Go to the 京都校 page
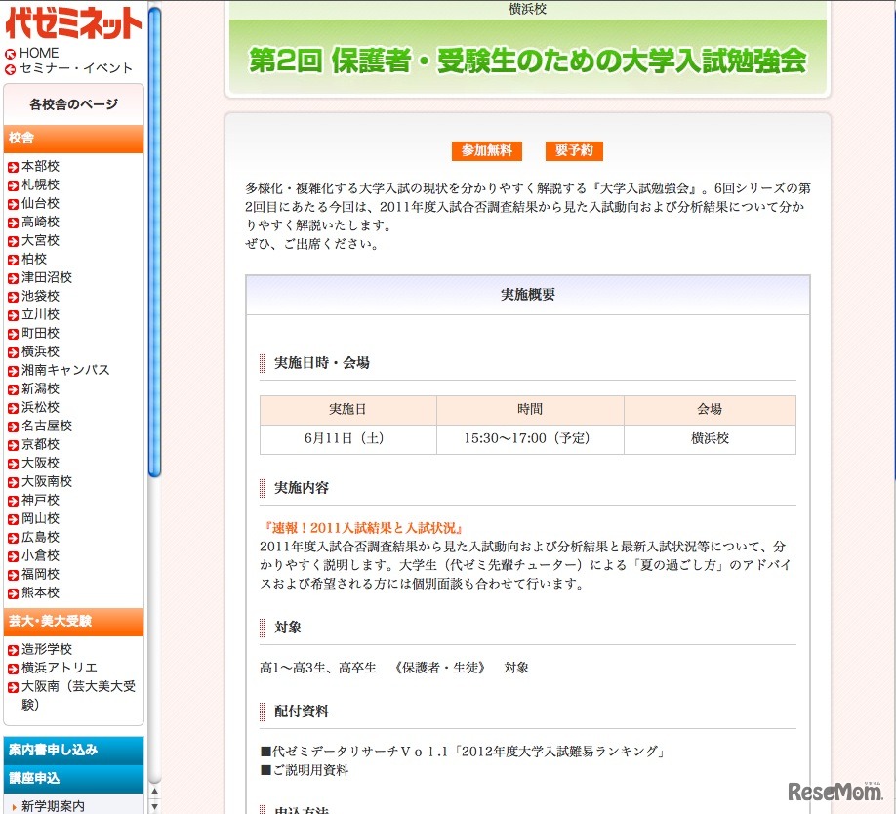Image resolution: width=896 pixels, height=814 pixels. pyautogui.click(x=37, y=444)
